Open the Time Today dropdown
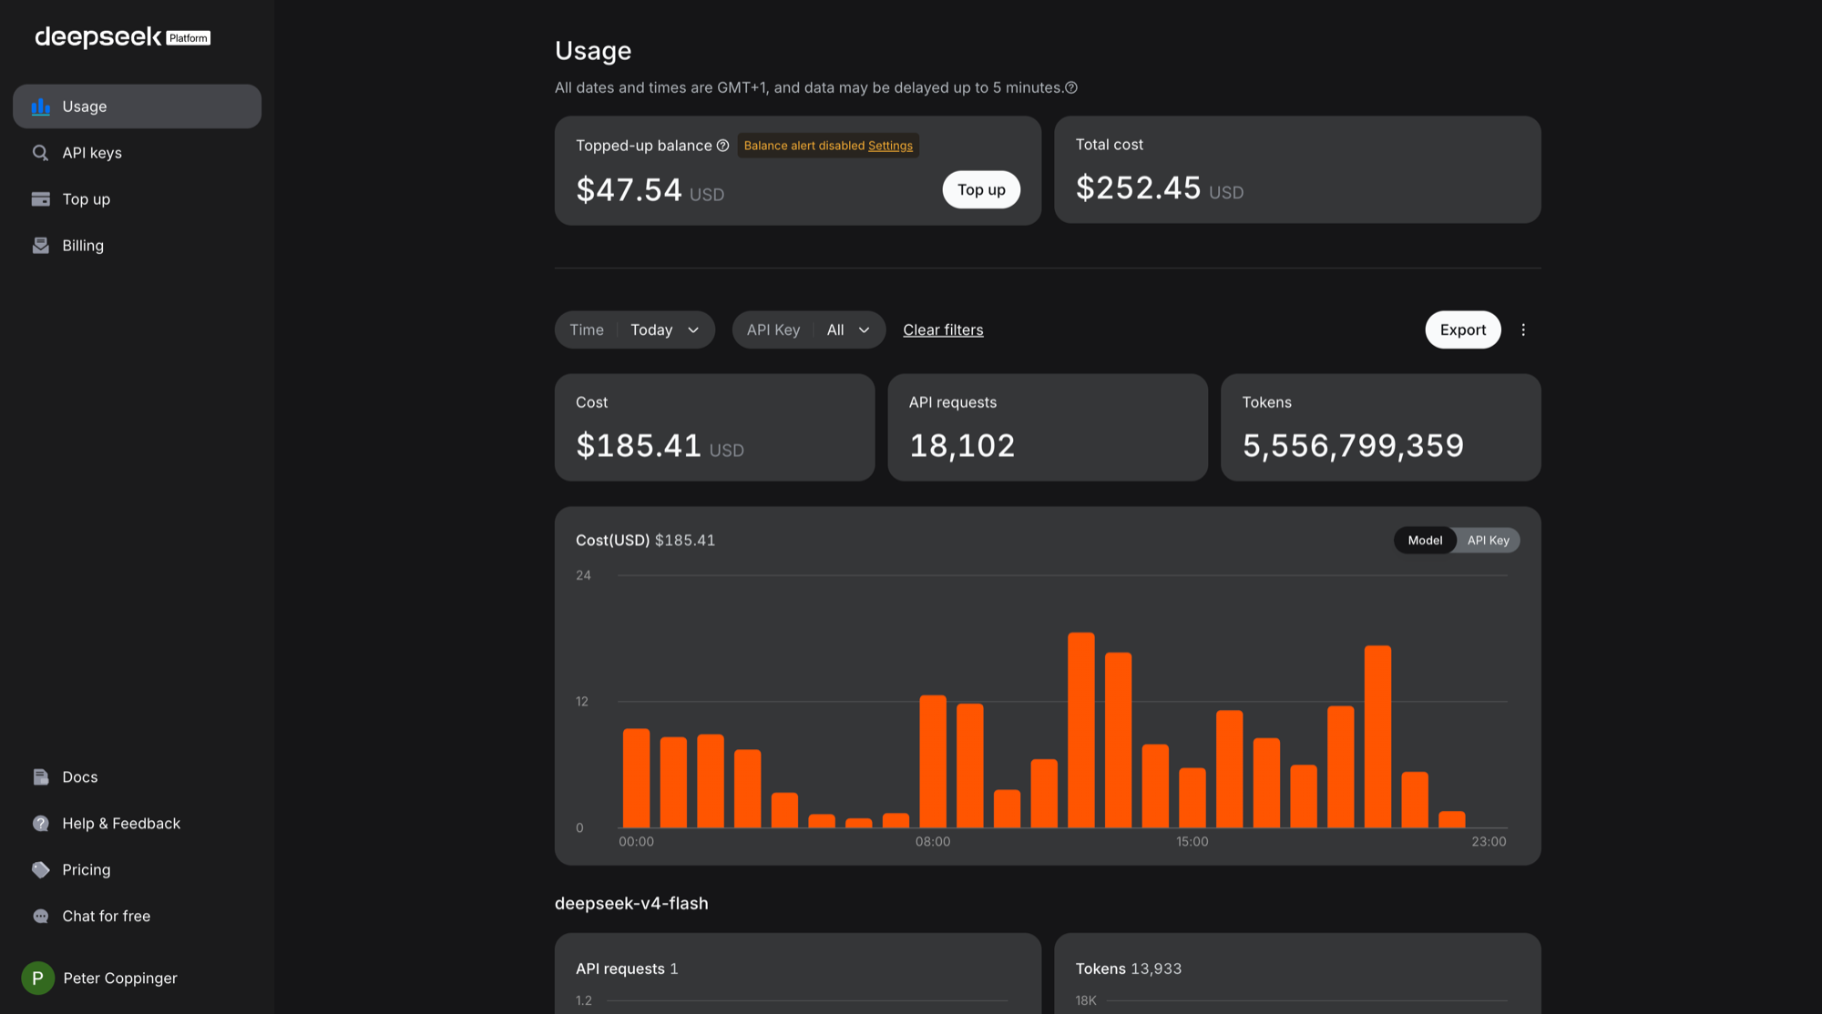The width and height of the screenshot is (1822, 1014). point(635,330)
